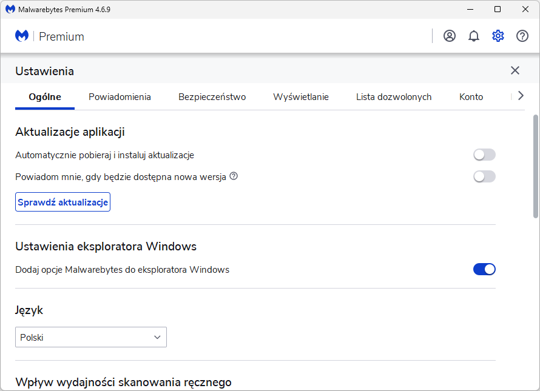Switch to the Konto tab
The image size is (540, 391).
click(x=471, y=97)
